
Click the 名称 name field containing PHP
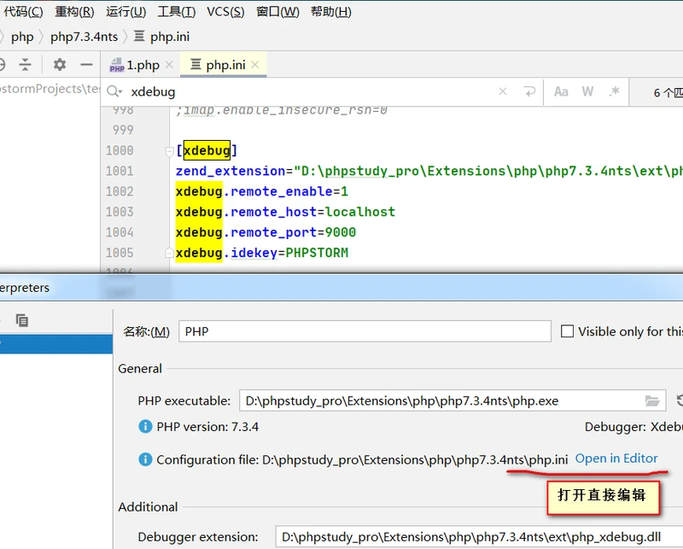coord(365,331)
